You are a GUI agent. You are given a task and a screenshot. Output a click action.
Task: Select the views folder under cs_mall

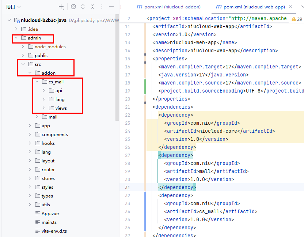point(61,108)
